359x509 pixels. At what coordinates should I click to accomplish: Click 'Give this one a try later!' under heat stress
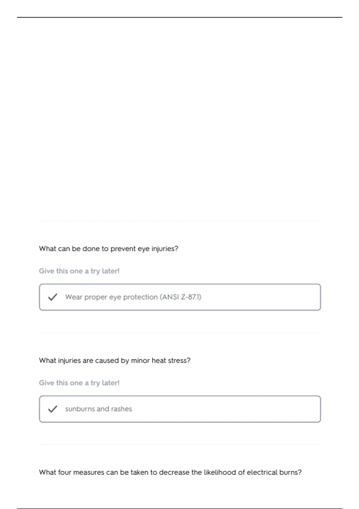[x=79, y=383]
